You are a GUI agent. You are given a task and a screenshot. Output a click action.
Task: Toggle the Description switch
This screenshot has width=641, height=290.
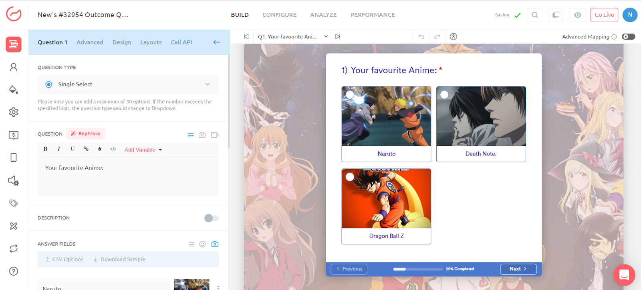212,218
